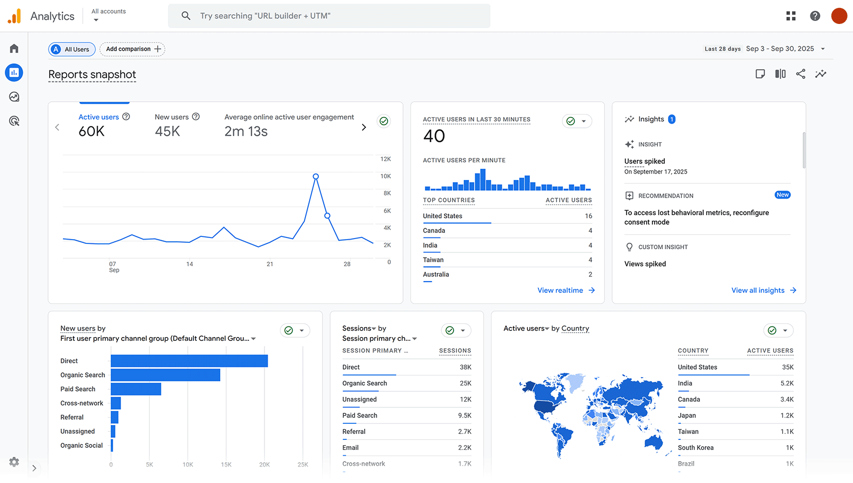
Task: Open the comparison panel icon next to share
Action: (780, 74)
